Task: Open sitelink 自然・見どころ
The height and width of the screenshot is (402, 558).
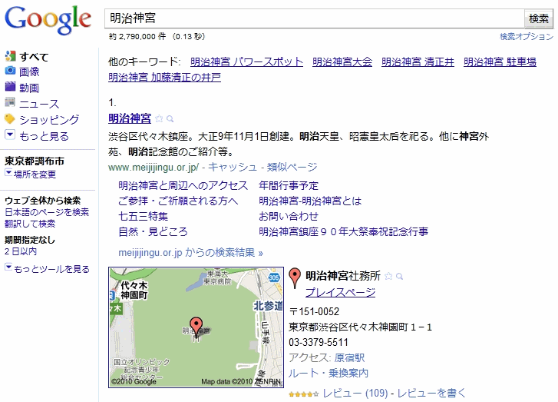Action: pyautogui.click(x=153, y=231)
